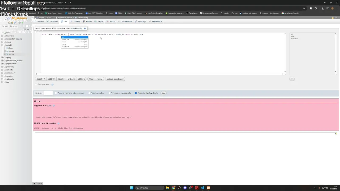Open File Explorer from the taskbar

click(167, 188)
